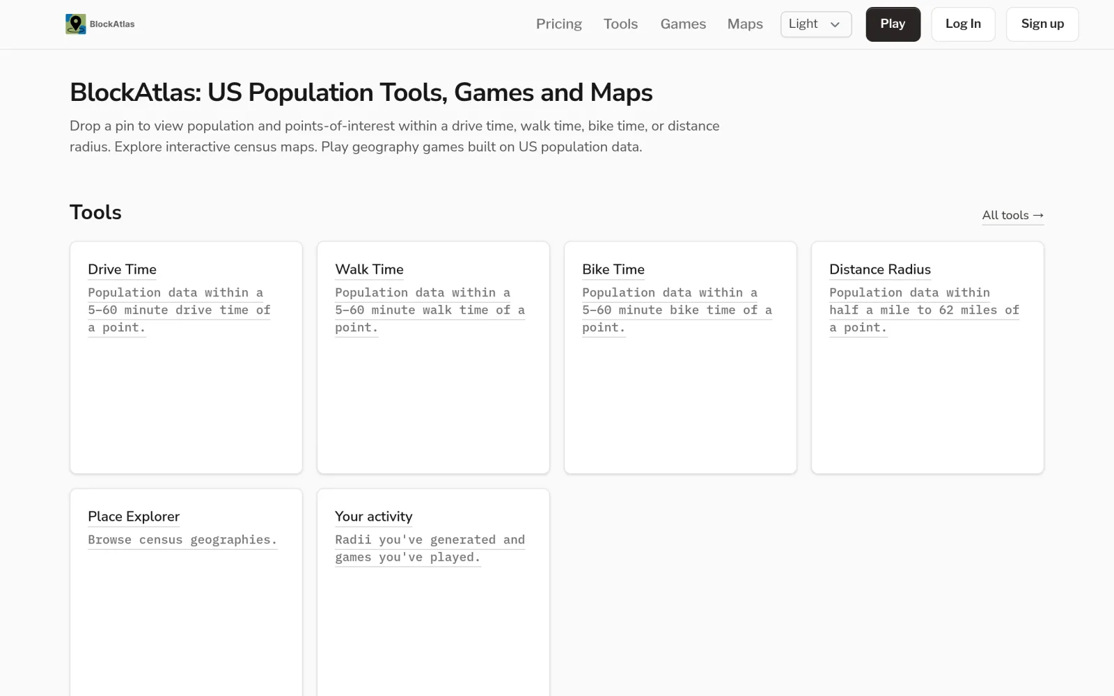
Task: Open the Drive Time tool card title
Action: tap(122, 269)
